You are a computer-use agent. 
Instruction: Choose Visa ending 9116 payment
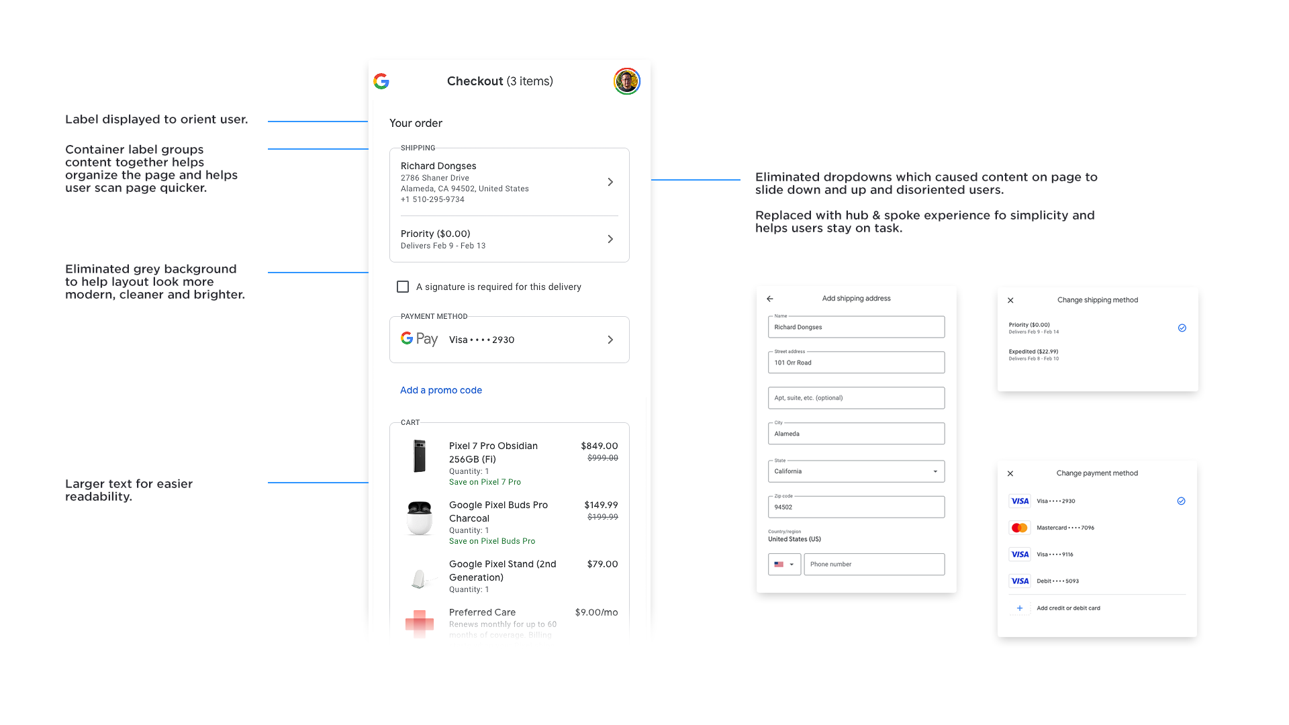point(1055,554)
